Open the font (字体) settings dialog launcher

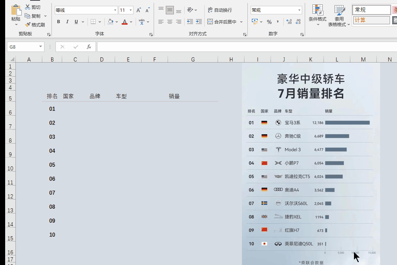tap(151, 35)
